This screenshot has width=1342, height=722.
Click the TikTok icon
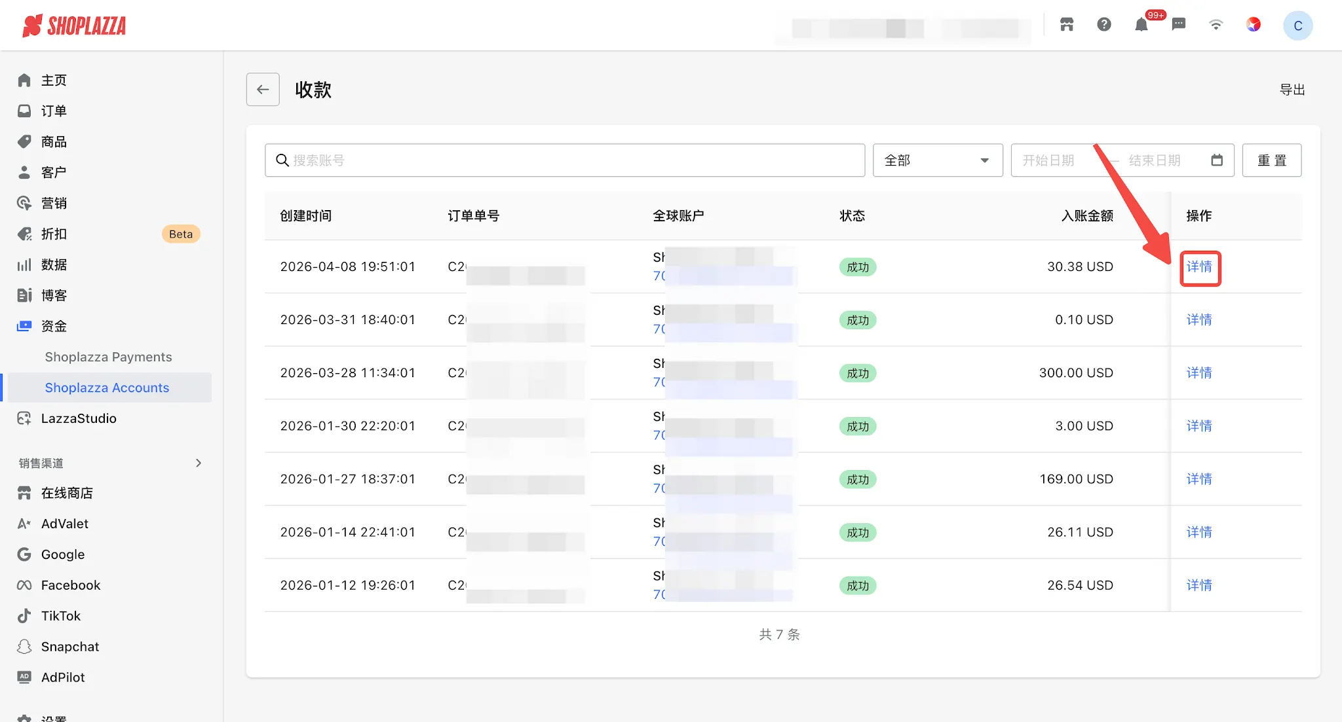[24, 617]
